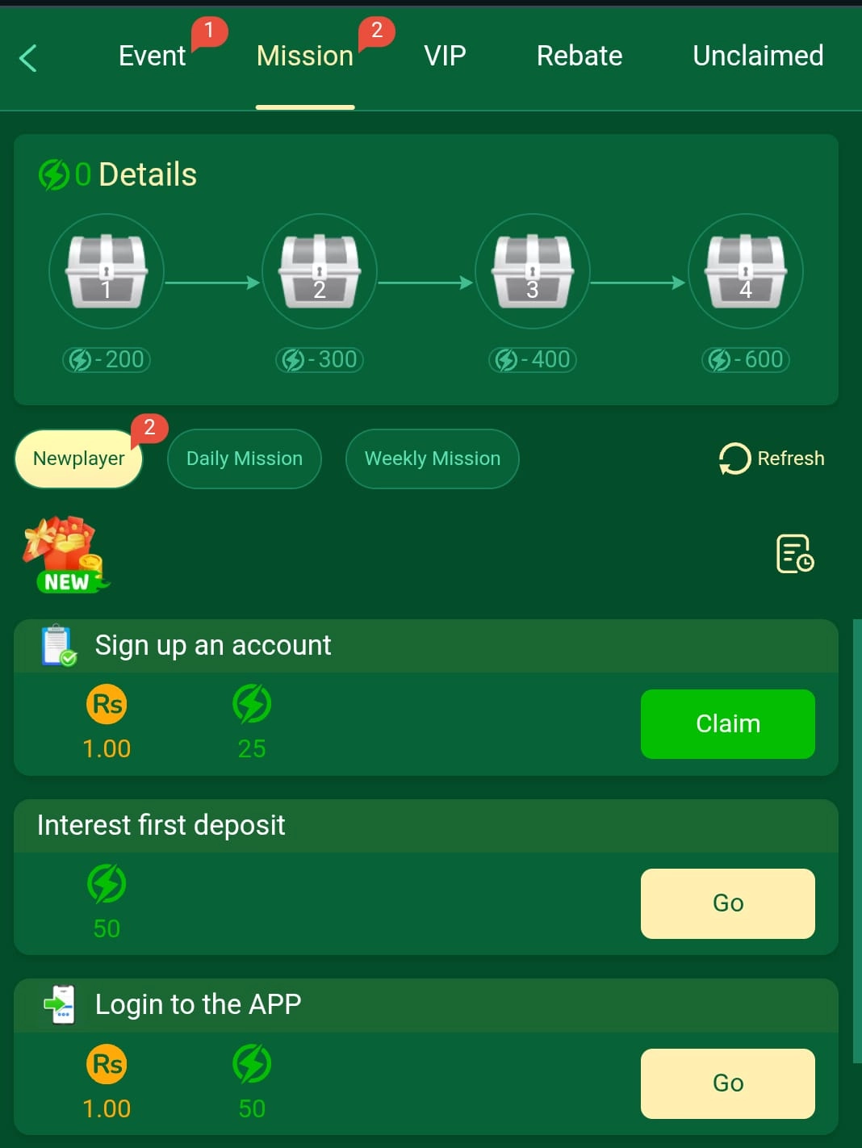Image resolution: width=862 pixels, height=1148 pixels.
Task: Open the NEW gift box promotion
Action: [65, 555]
